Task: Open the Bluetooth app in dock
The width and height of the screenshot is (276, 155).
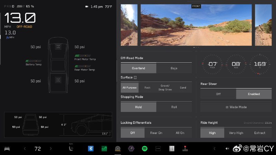Action: point(91,149)
